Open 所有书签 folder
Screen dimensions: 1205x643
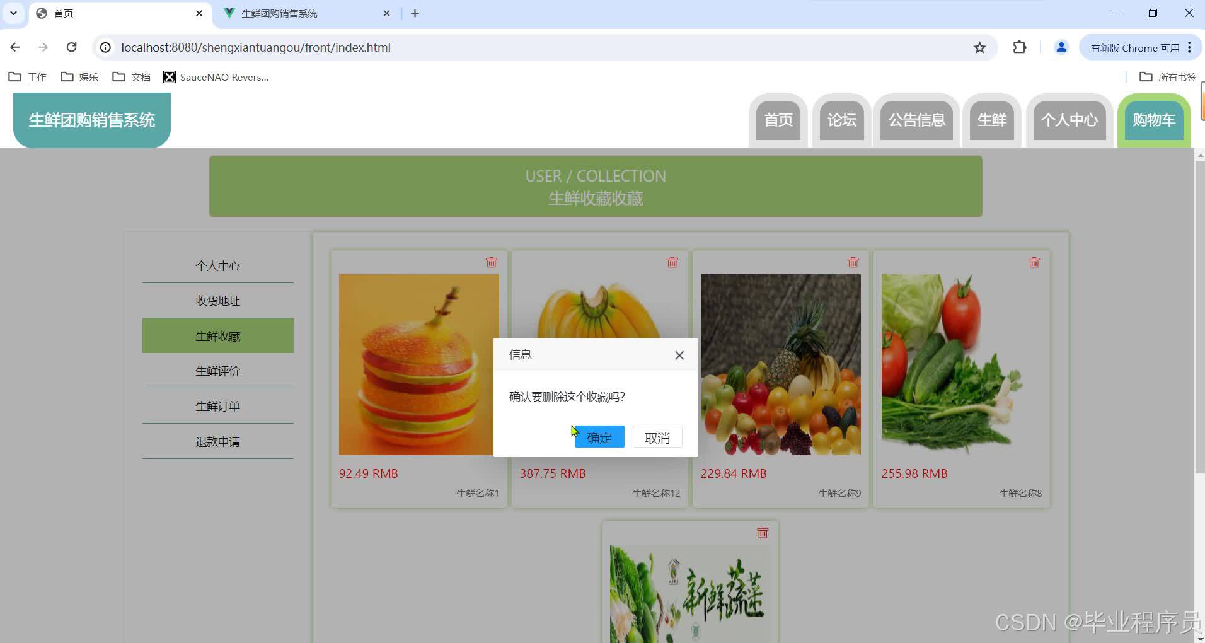pyautogui.click(x=1168, y=77)
